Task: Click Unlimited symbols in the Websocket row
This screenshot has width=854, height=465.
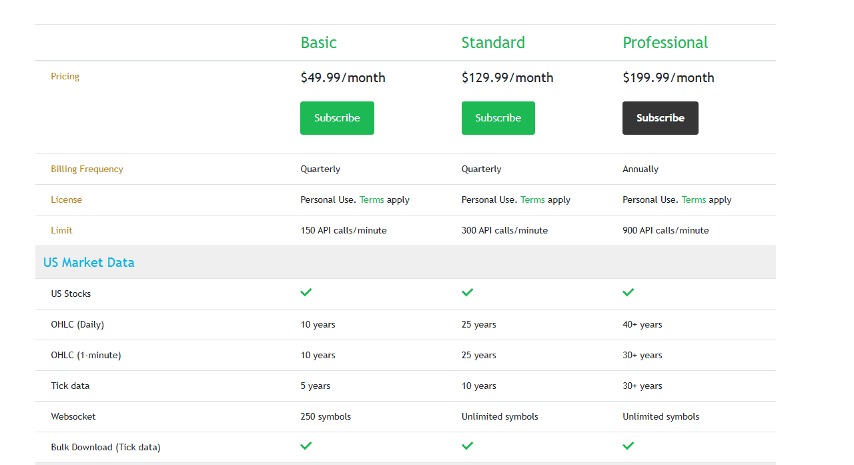Action: tap(499, 416)
